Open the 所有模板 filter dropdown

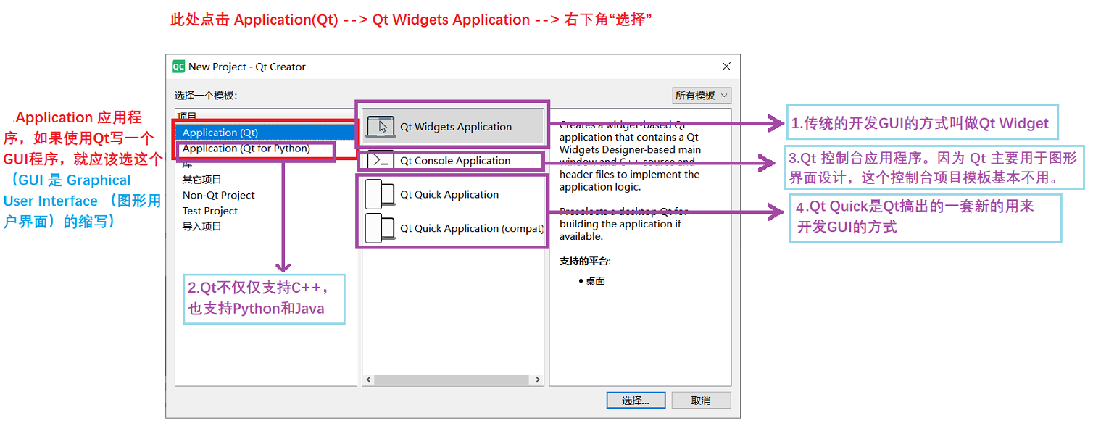point(702,96)
